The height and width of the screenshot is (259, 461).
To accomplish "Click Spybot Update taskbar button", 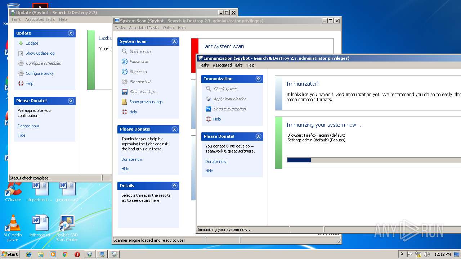I will pos(90,254).
